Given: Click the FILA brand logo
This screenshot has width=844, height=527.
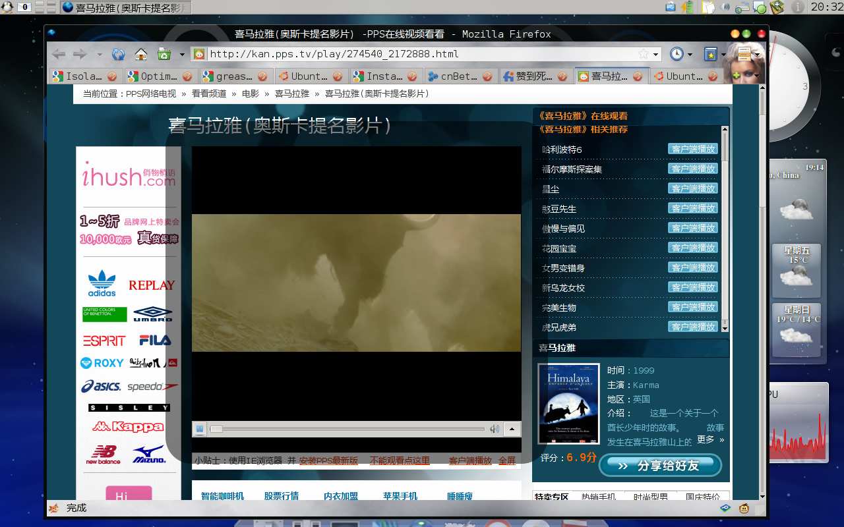Looking at the screenshot, I should coord(155,341).
